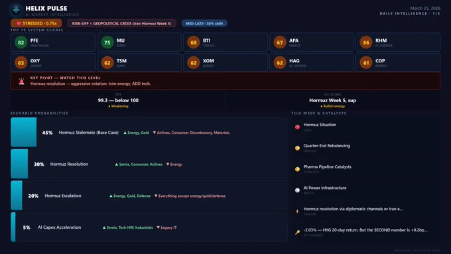
Task: Click 'Everything except energy/gold/defense' text
Action: click(190, 196)
